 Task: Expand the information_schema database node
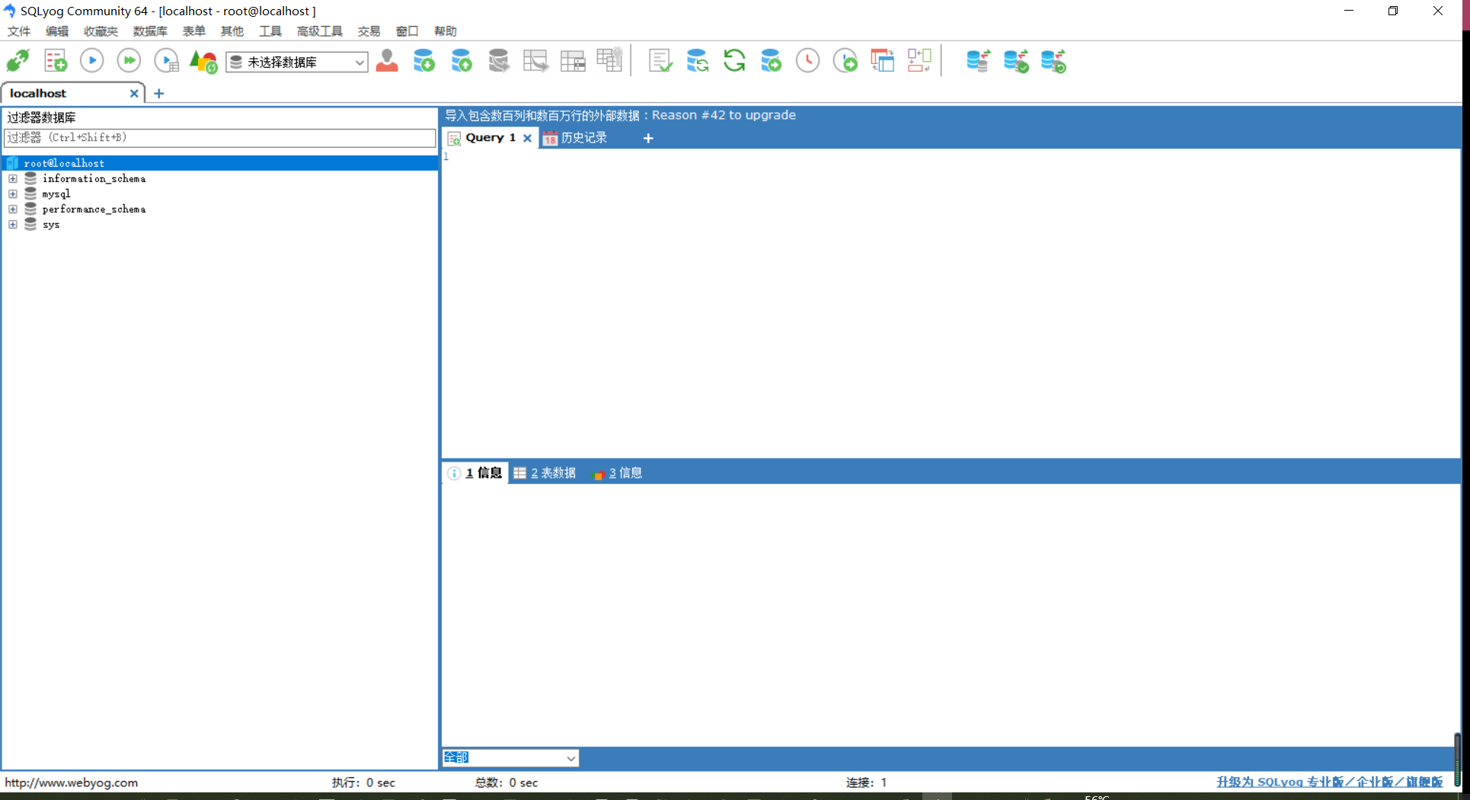[12, 178]
